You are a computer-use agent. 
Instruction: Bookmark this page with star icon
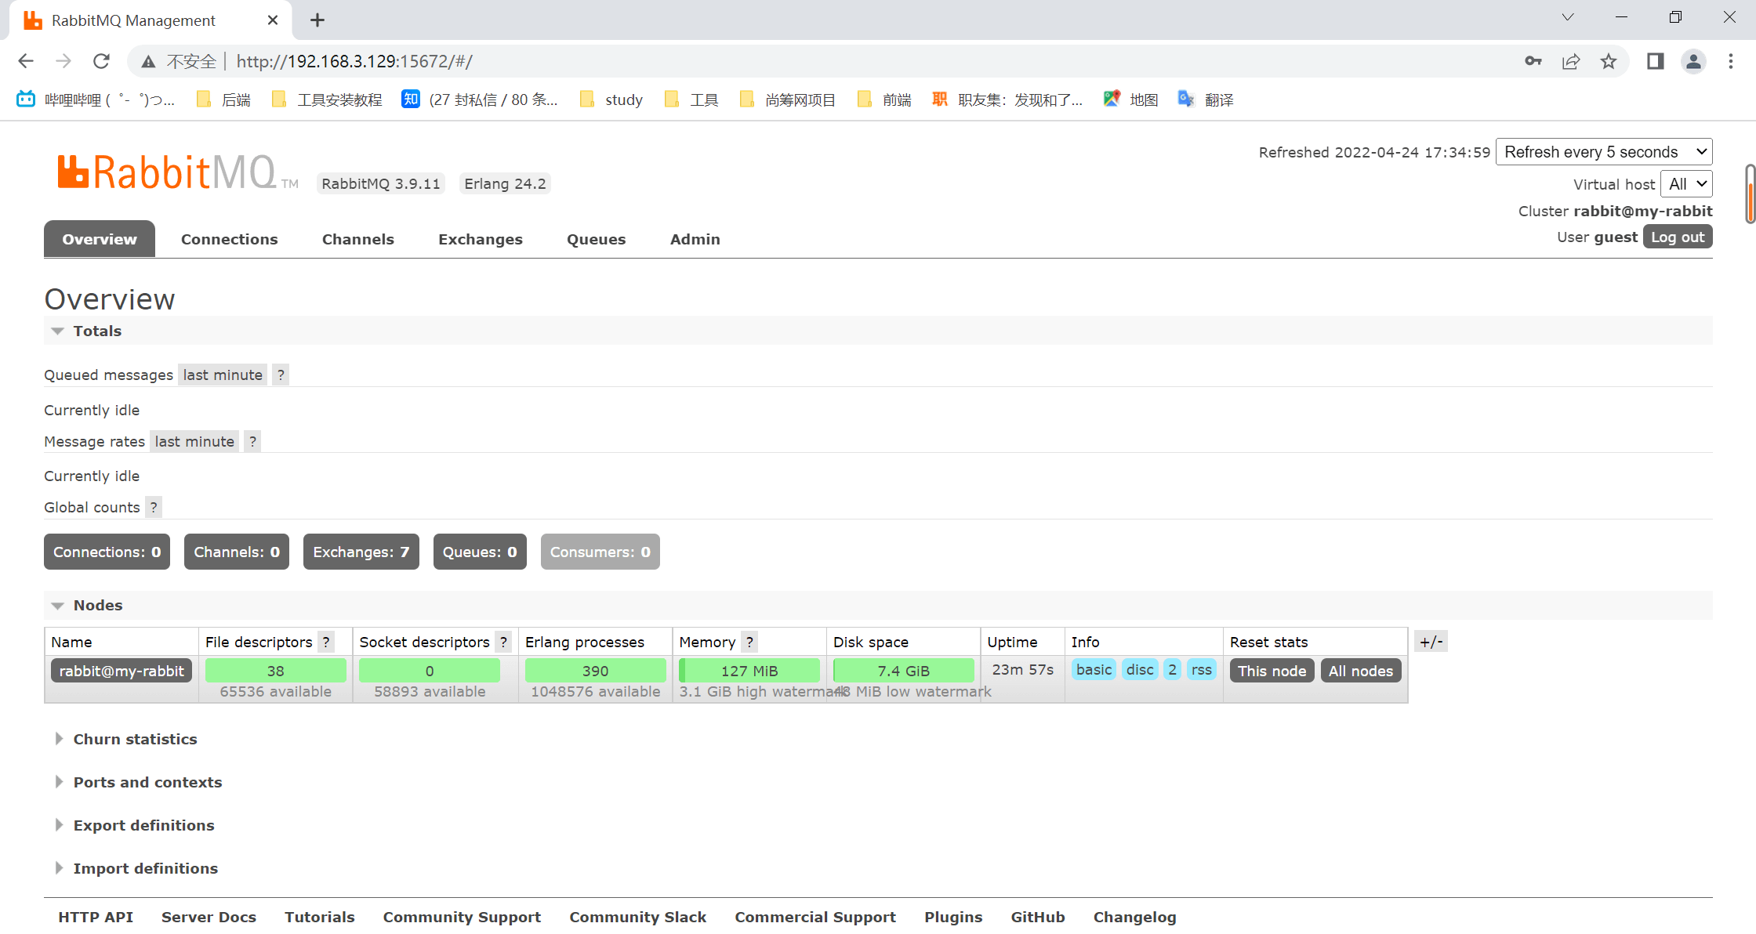click(x=1609, y=61)
